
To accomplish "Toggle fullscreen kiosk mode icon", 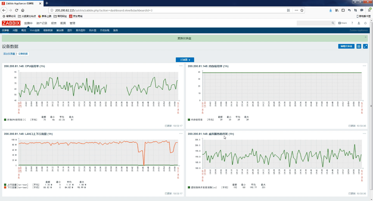I will tap(365, 46).
